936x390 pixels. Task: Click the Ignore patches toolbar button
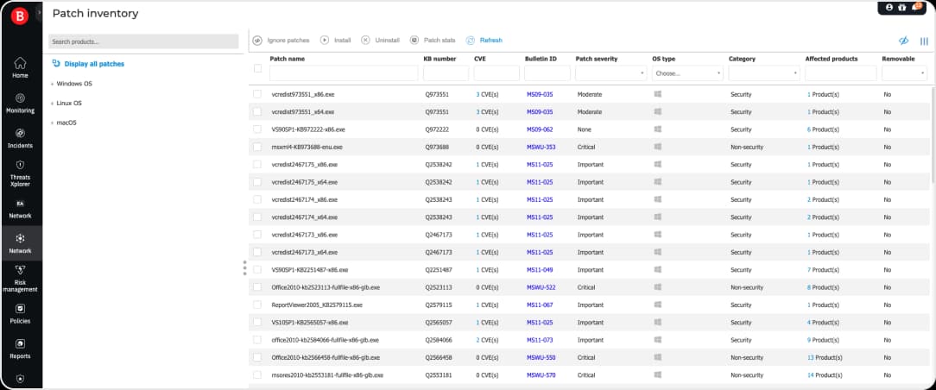[x=281, y=40]
